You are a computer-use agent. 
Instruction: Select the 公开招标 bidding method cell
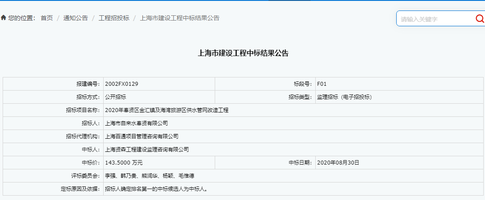pyautogui.click(x=115, y=97)
